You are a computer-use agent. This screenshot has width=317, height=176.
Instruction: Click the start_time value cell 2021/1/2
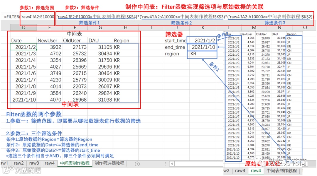point(202,40)
